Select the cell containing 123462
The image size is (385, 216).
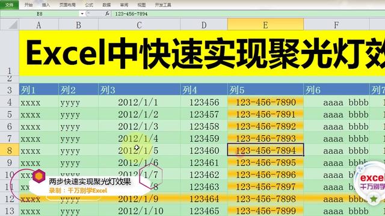(204, 174)
